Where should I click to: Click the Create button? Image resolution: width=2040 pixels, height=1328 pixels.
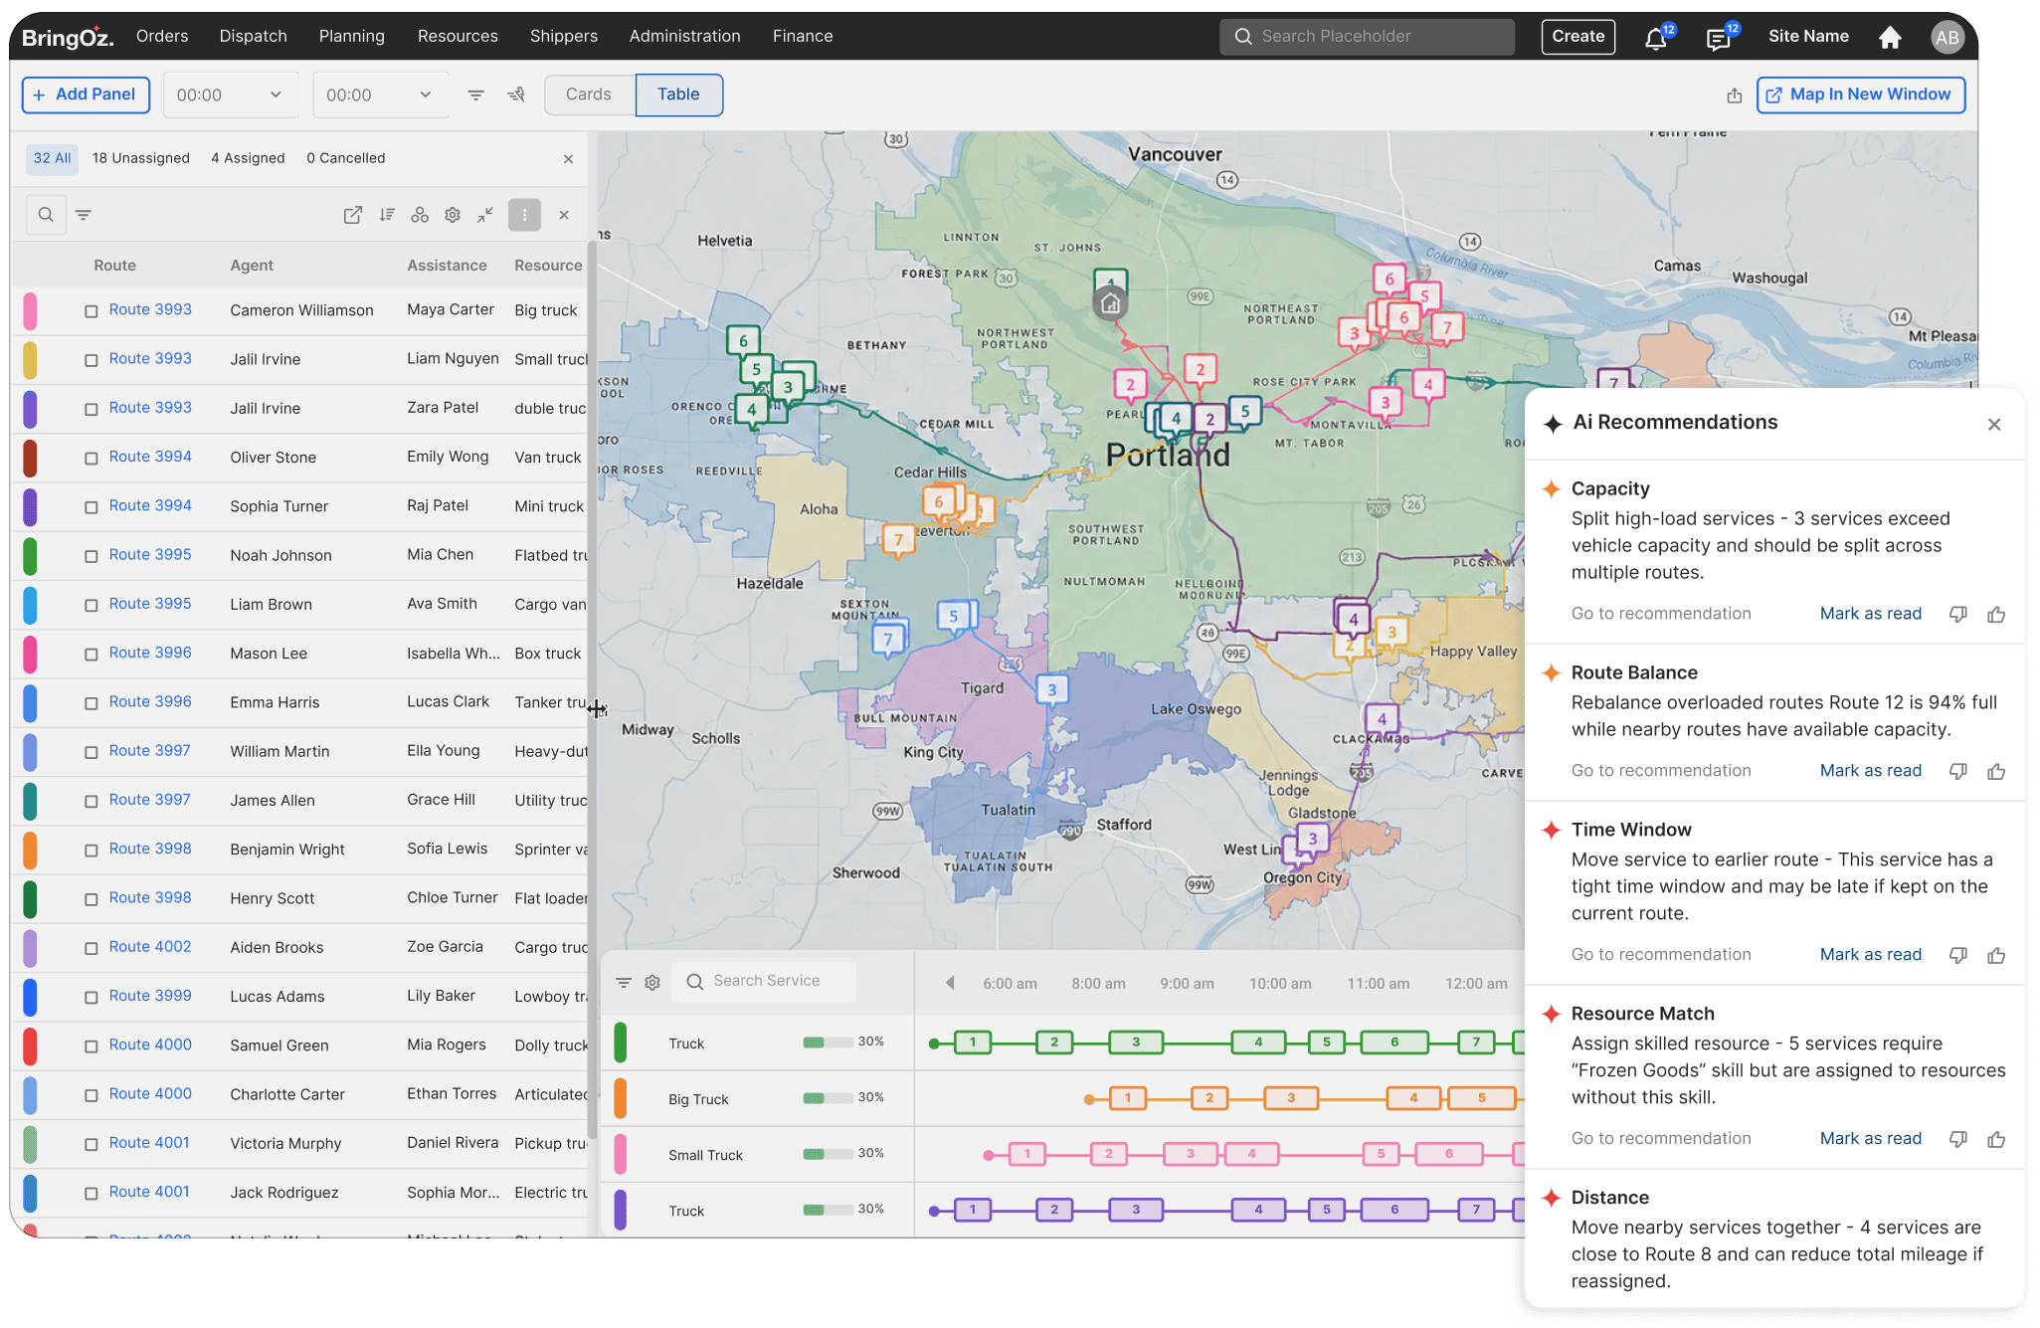[1578, 37]
